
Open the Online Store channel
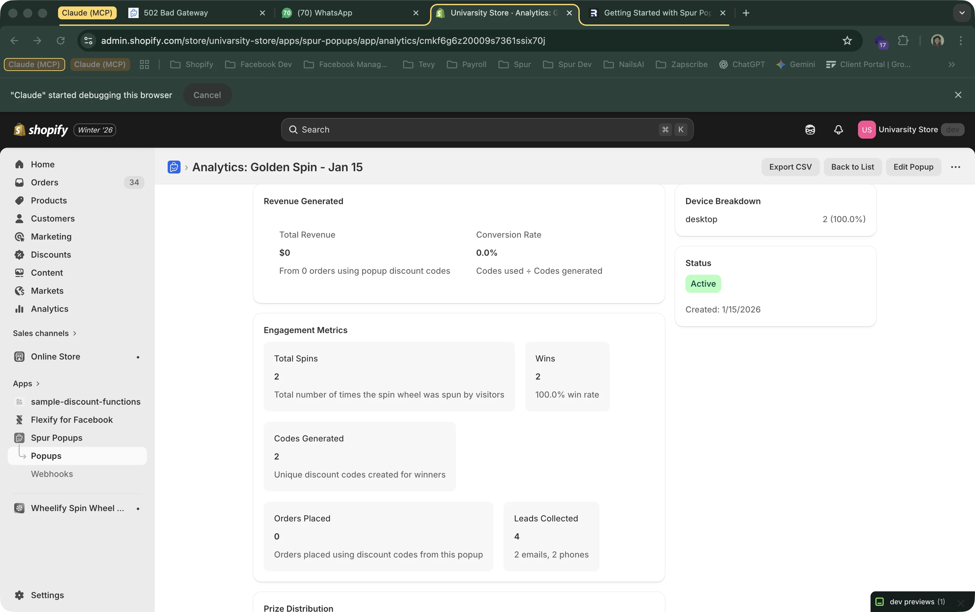pyautogui.click(x=55, y=357)
